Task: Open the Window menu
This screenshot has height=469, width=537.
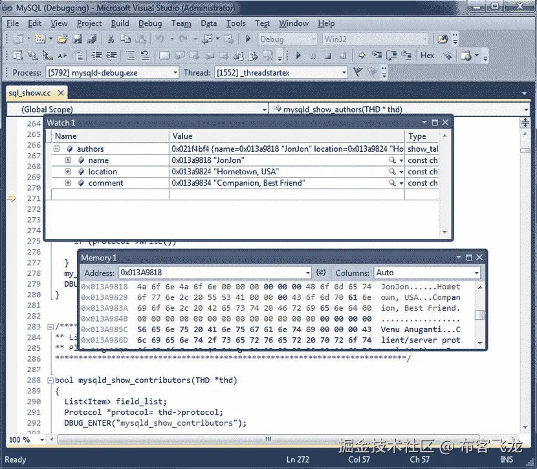Action: click(294, 23)
